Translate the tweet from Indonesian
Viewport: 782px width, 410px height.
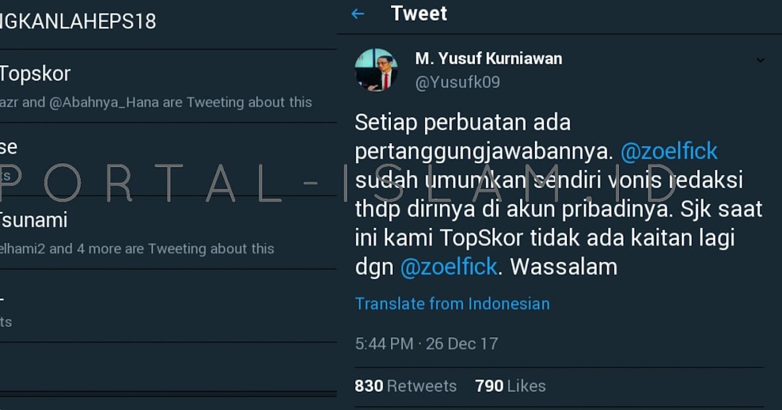452,304
